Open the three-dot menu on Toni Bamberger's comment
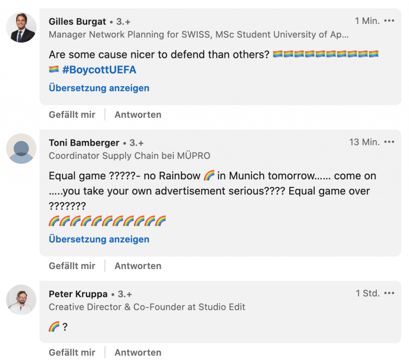This screenshot has height=361, width=409. [389, 142]
